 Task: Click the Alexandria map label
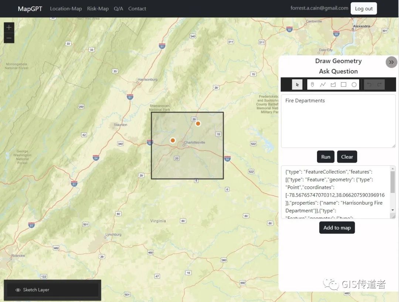362,26
